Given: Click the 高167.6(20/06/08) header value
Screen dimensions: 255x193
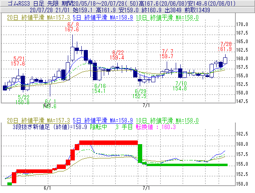Looking at the screenshot, I should pos(163,3).
